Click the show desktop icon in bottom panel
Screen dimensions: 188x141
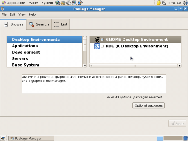(x=3, y=138)
